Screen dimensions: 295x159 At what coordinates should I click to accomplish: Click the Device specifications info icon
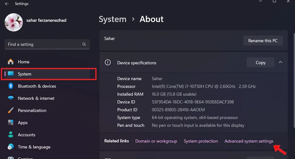pos(108,62)
